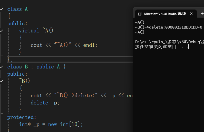Click the console icon on the terminal tab

(140, 14)
